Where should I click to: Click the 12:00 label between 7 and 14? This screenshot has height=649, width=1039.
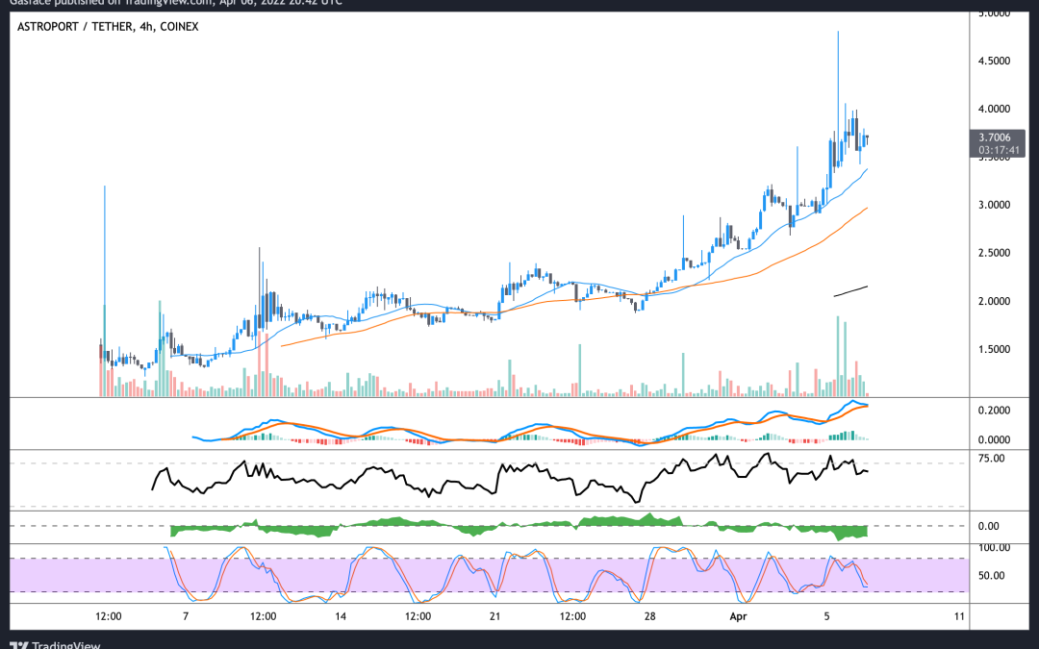pyautogui.click(x=263, y=616)
